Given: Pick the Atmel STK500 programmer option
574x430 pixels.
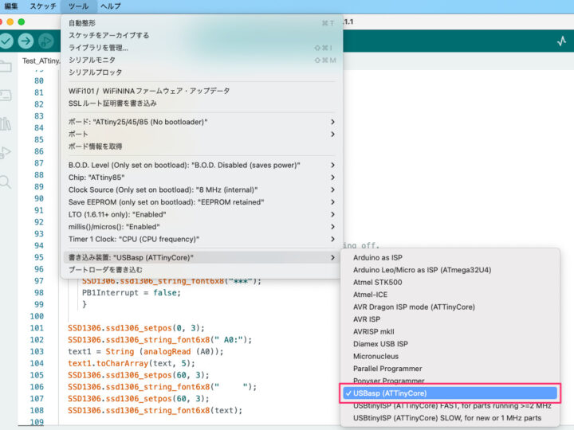Looking at the screenshot, I should [x=377, y=282].
